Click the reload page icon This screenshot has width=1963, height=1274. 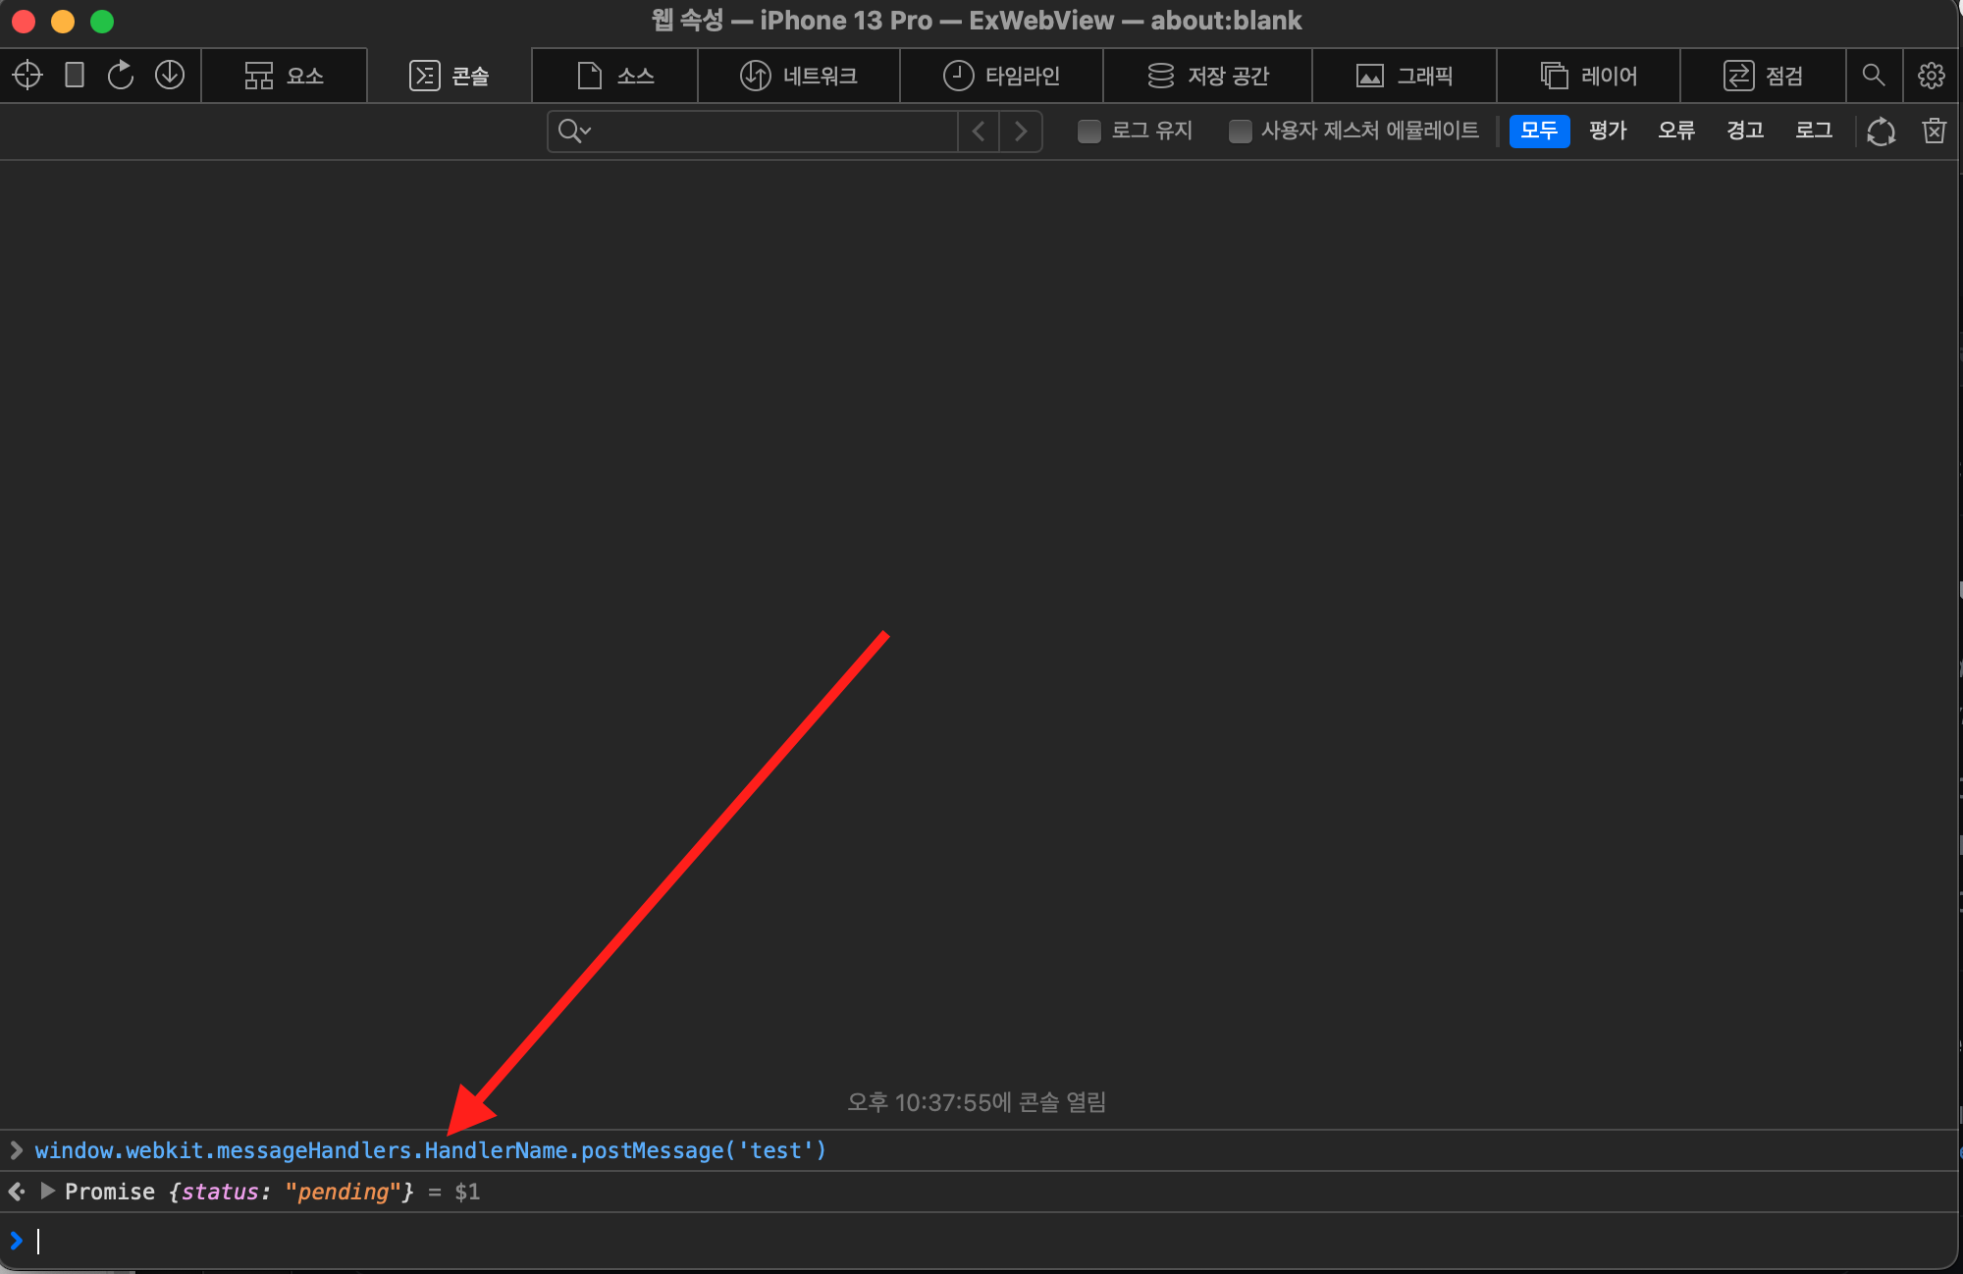(x=121, y=76)
